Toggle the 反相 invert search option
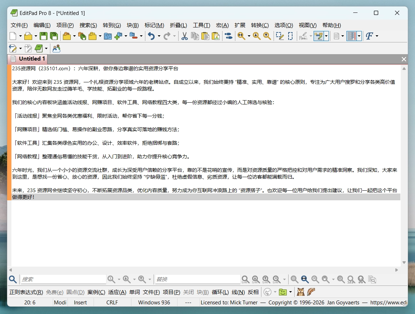 253,292
